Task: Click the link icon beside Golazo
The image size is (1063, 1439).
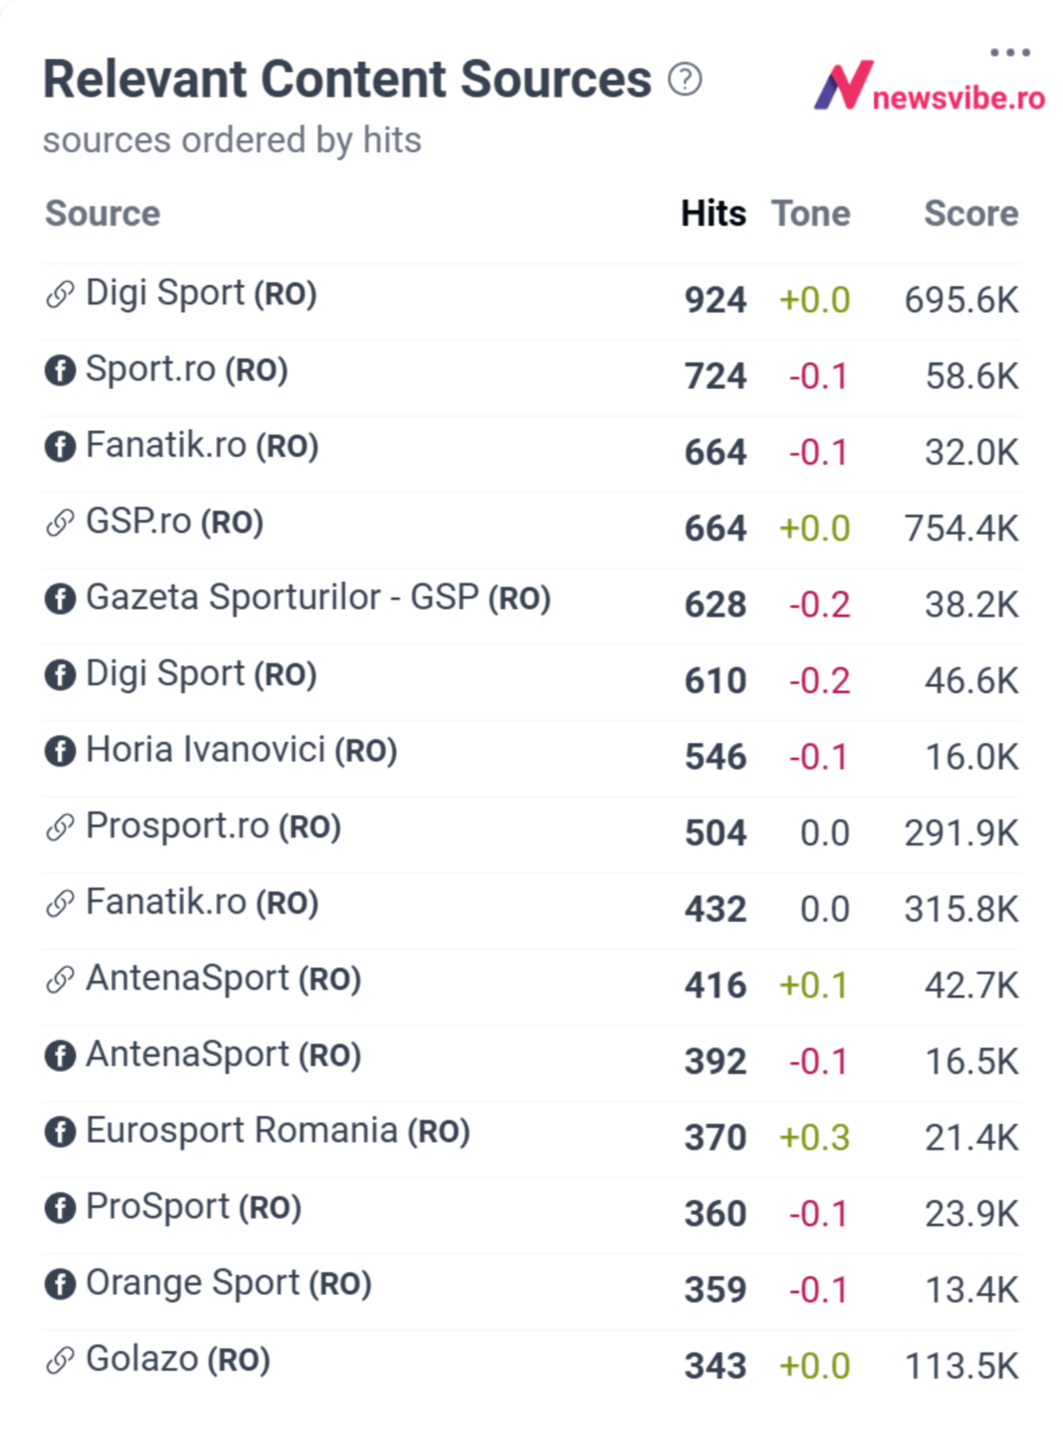Action: 59,1359
